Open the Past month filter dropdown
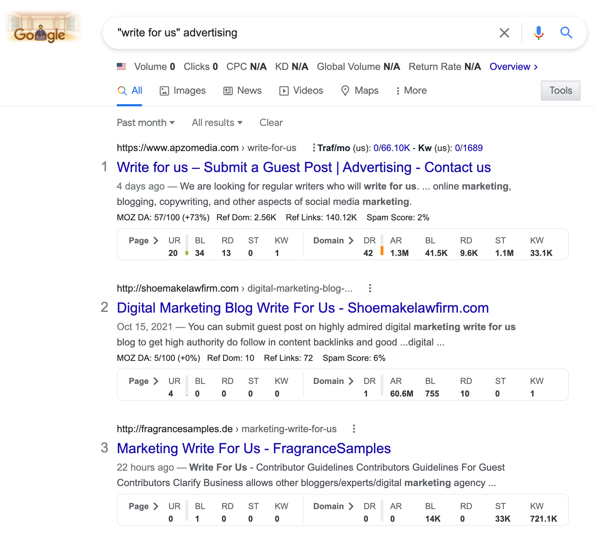 (x=146, y=122)
